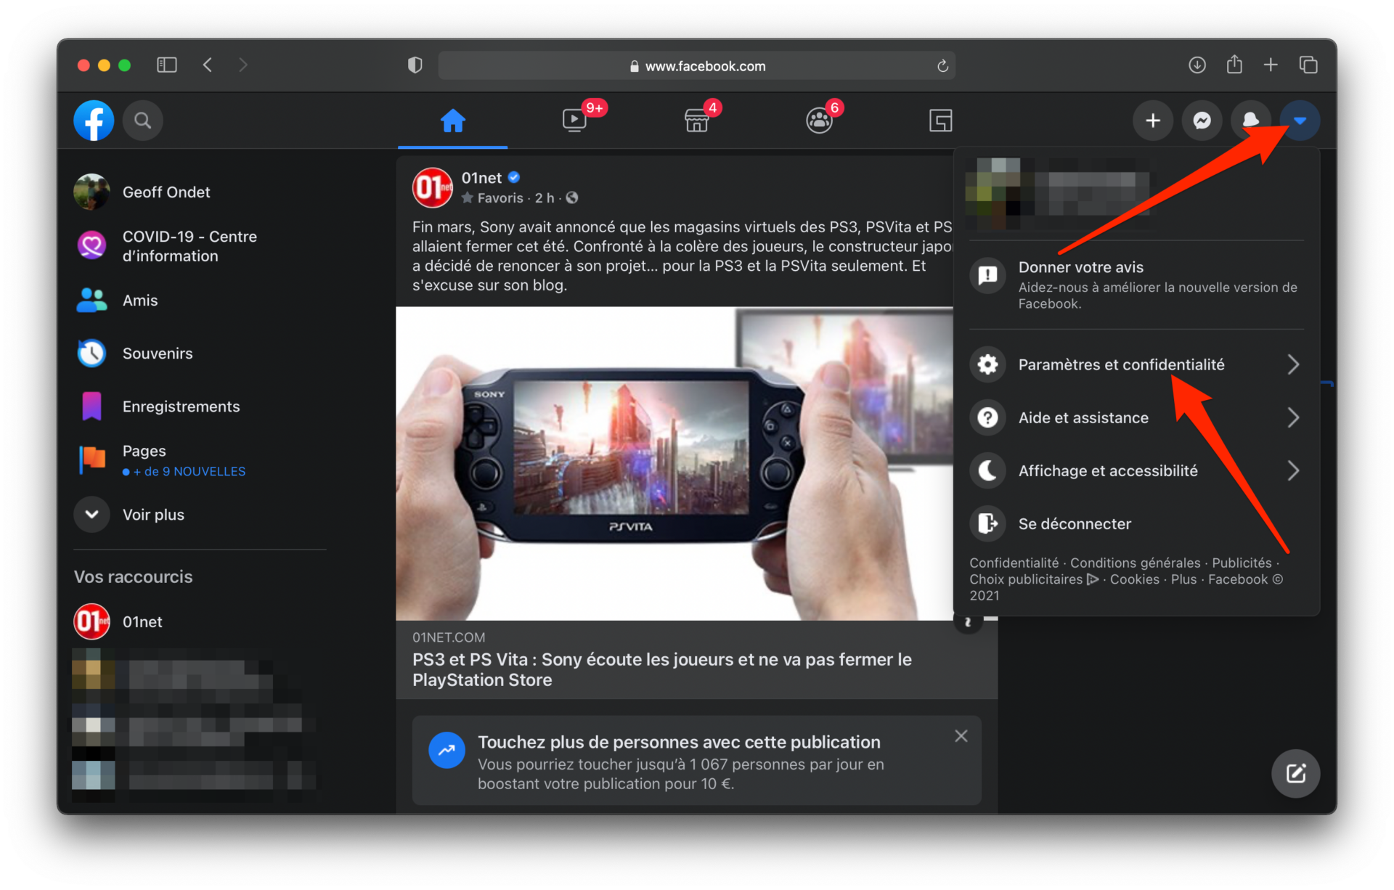This screenshot has width=1394, height=890.
Task: Reload the page
Action: tap(942, 66)
